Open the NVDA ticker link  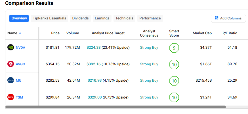click(20, 48)
